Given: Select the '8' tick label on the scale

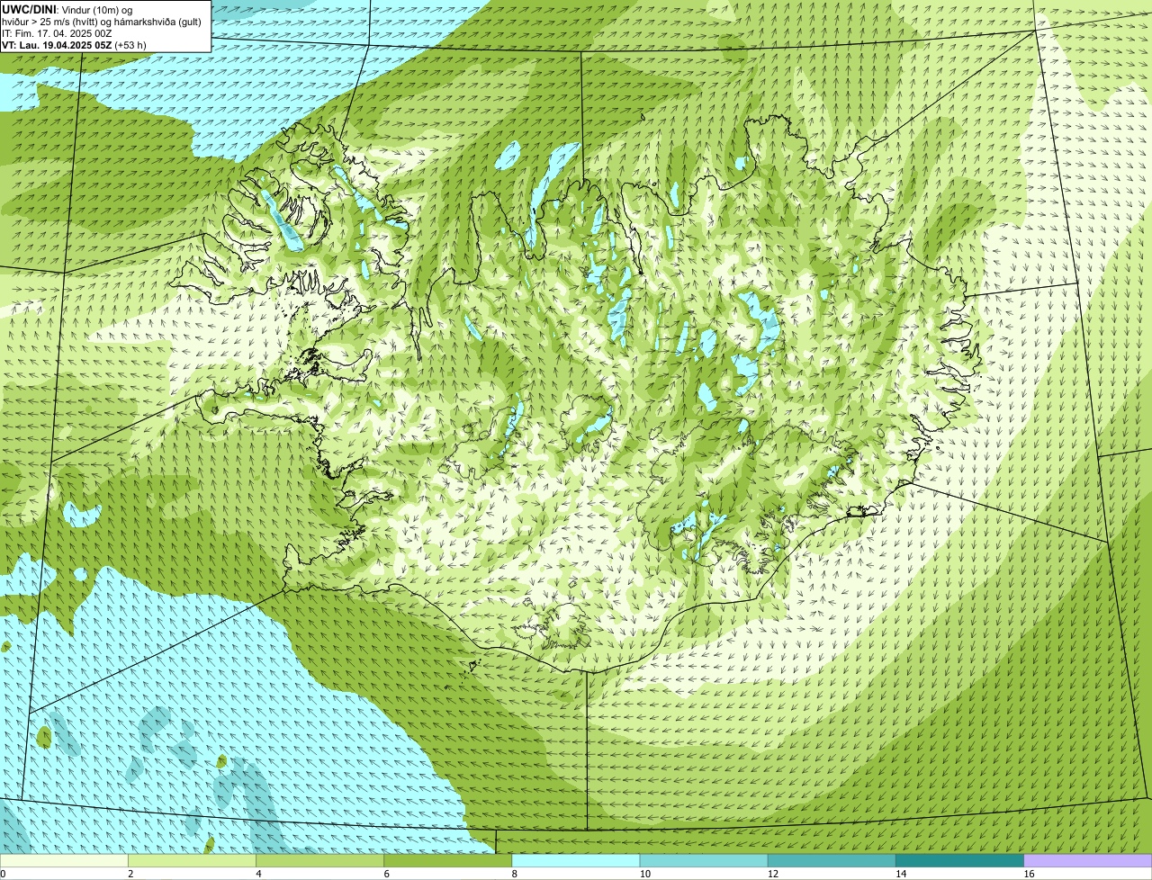Looking at the screenshot, I should point(515,874).
